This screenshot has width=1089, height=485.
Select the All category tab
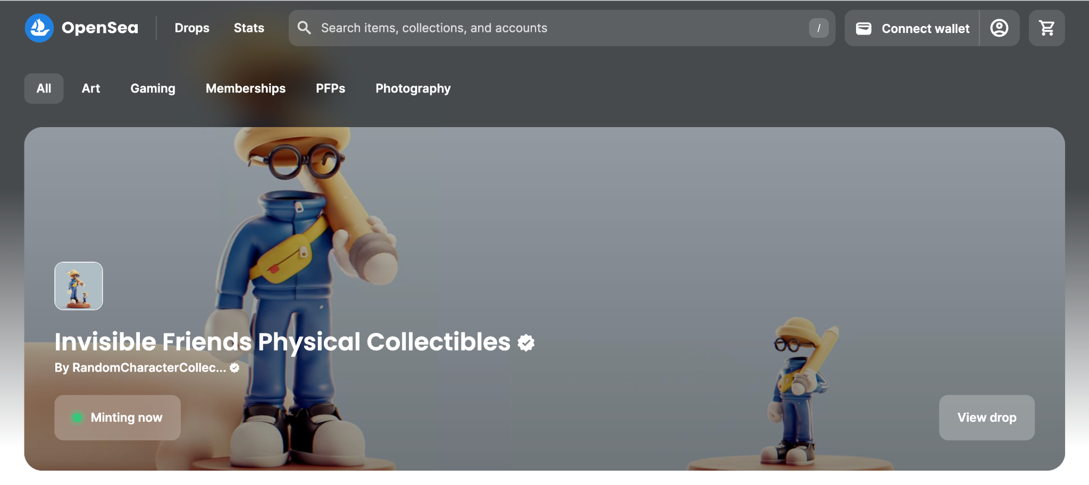pyautogui.click(x=44, y=88)
